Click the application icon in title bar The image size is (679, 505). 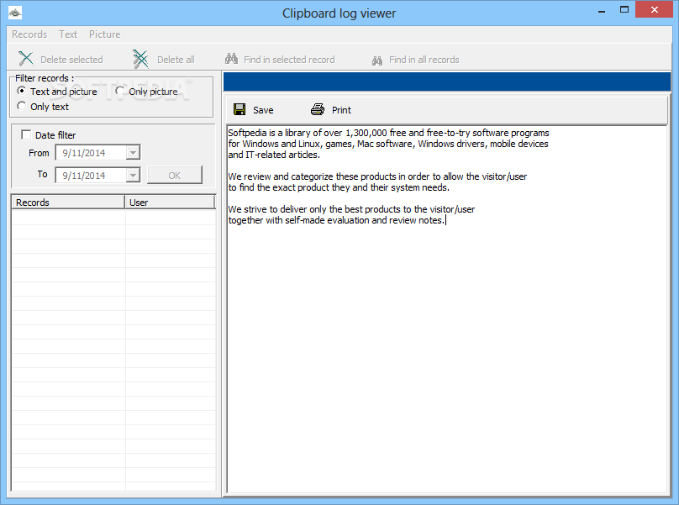15,13
